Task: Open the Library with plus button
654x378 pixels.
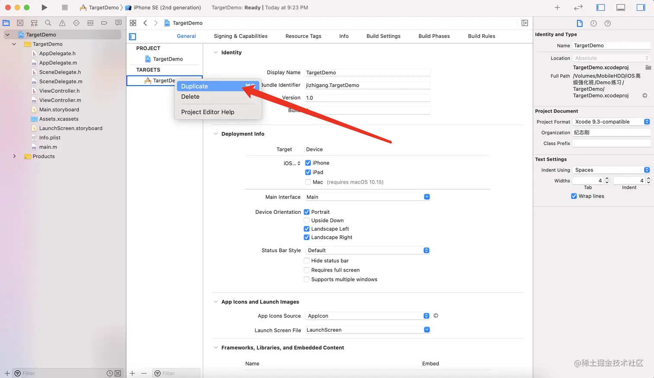Action: pyautogui.click(x=557, y=7)
